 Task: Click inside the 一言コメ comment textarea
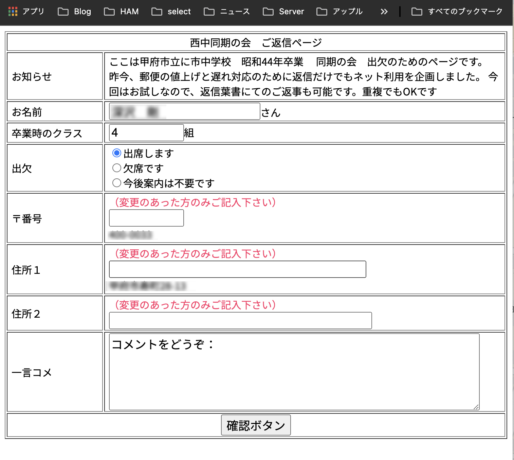coord(294,372)
